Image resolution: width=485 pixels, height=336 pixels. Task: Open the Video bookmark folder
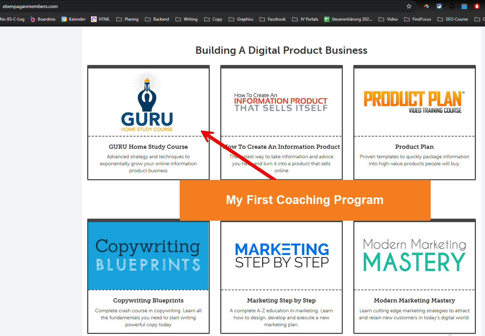(x=388, y=19)
